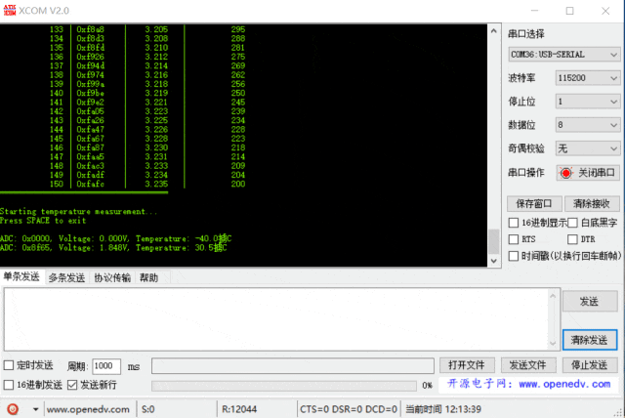Switch to the 多条发送 tab
This screenshot has height=418, width=625.
coord(66,277)
